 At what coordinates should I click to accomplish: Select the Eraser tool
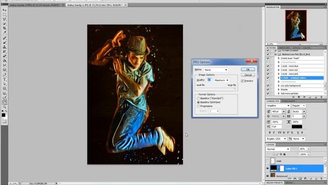point(5,56)
